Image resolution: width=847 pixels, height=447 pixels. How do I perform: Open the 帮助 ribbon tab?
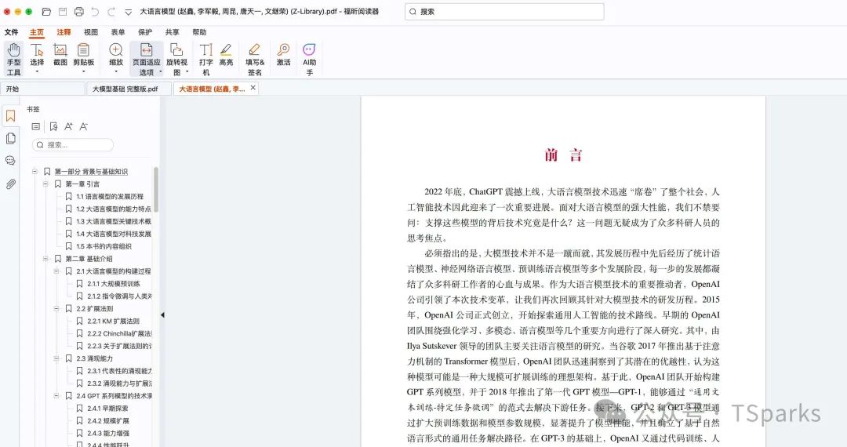click(x=199, y=32)
